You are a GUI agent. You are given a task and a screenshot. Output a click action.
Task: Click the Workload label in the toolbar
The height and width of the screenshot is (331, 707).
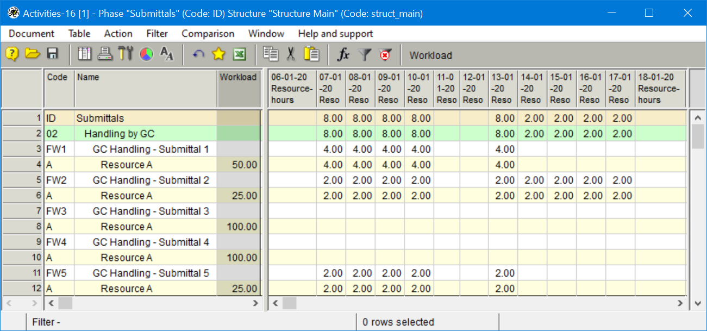coord(431,55)
